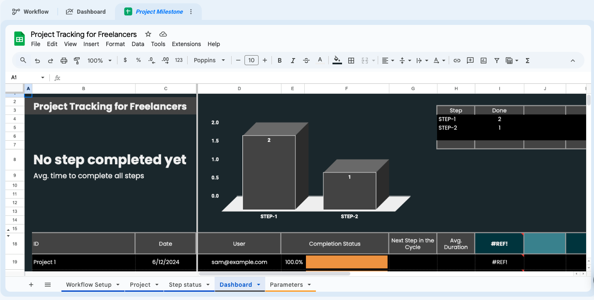This screenshot has width=594, height=300.
Task: Click the green Sheets home logo
Action: tap(20, 39)
